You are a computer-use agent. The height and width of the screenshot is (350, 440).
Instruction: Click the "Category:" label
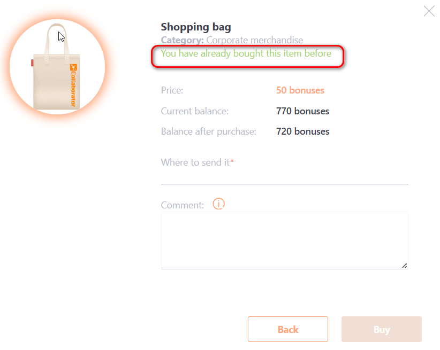[x=182, y=40]
